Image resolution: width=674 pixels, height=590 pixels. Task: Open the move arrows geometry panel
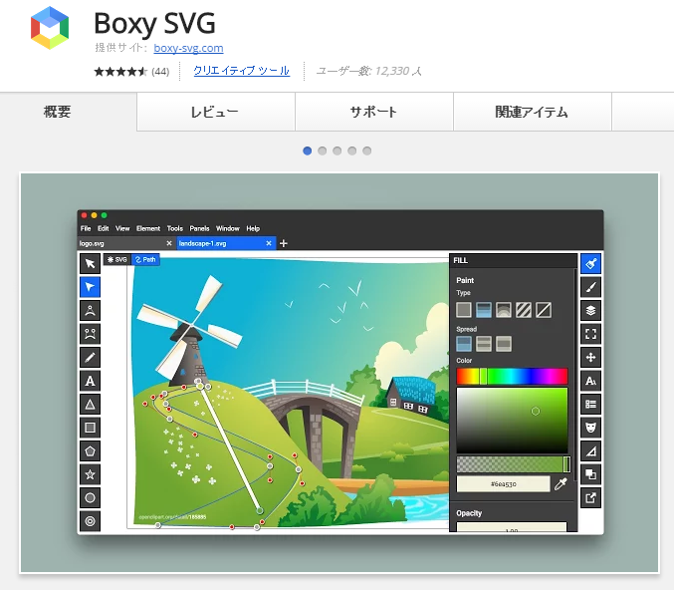tap(590, 357)
